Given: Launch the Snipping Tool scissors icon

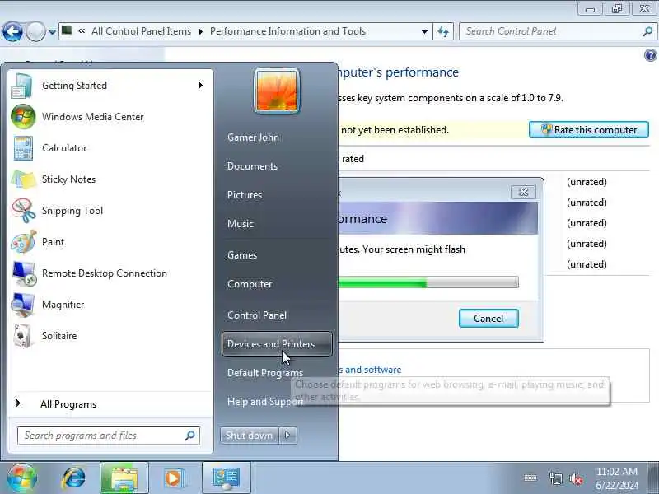Looking at the screenshot, I should coord(24,211).
